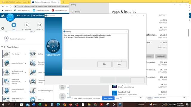Click the Feedback Hub app icon in Settings

click(115, 93)
